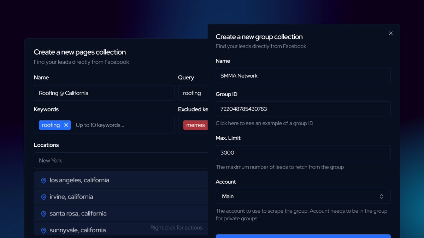Click the Locations label
Viewport: 424px width, 238px height.
pyautogui.click(x=46, y=145)
